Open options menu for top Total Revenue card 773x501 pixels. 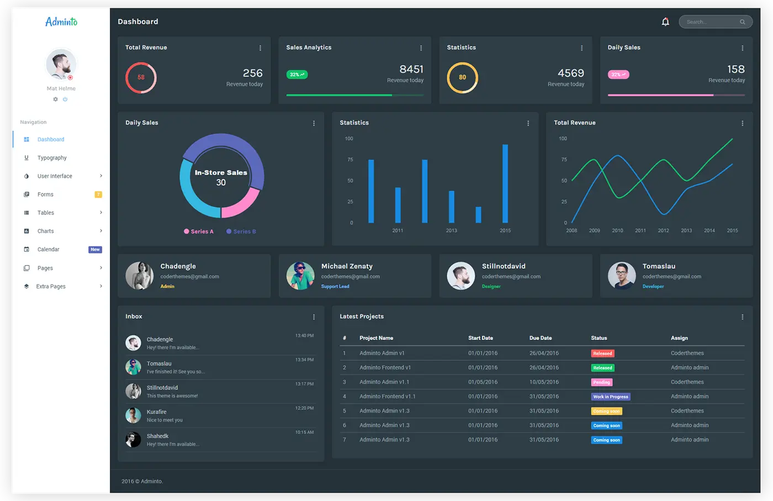(261, 48)
